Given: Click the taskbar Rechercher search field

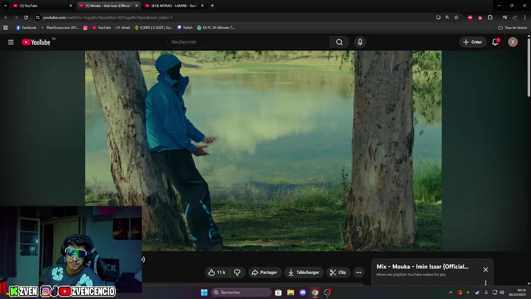Looking at the screenshot, I should pos(241,292).
